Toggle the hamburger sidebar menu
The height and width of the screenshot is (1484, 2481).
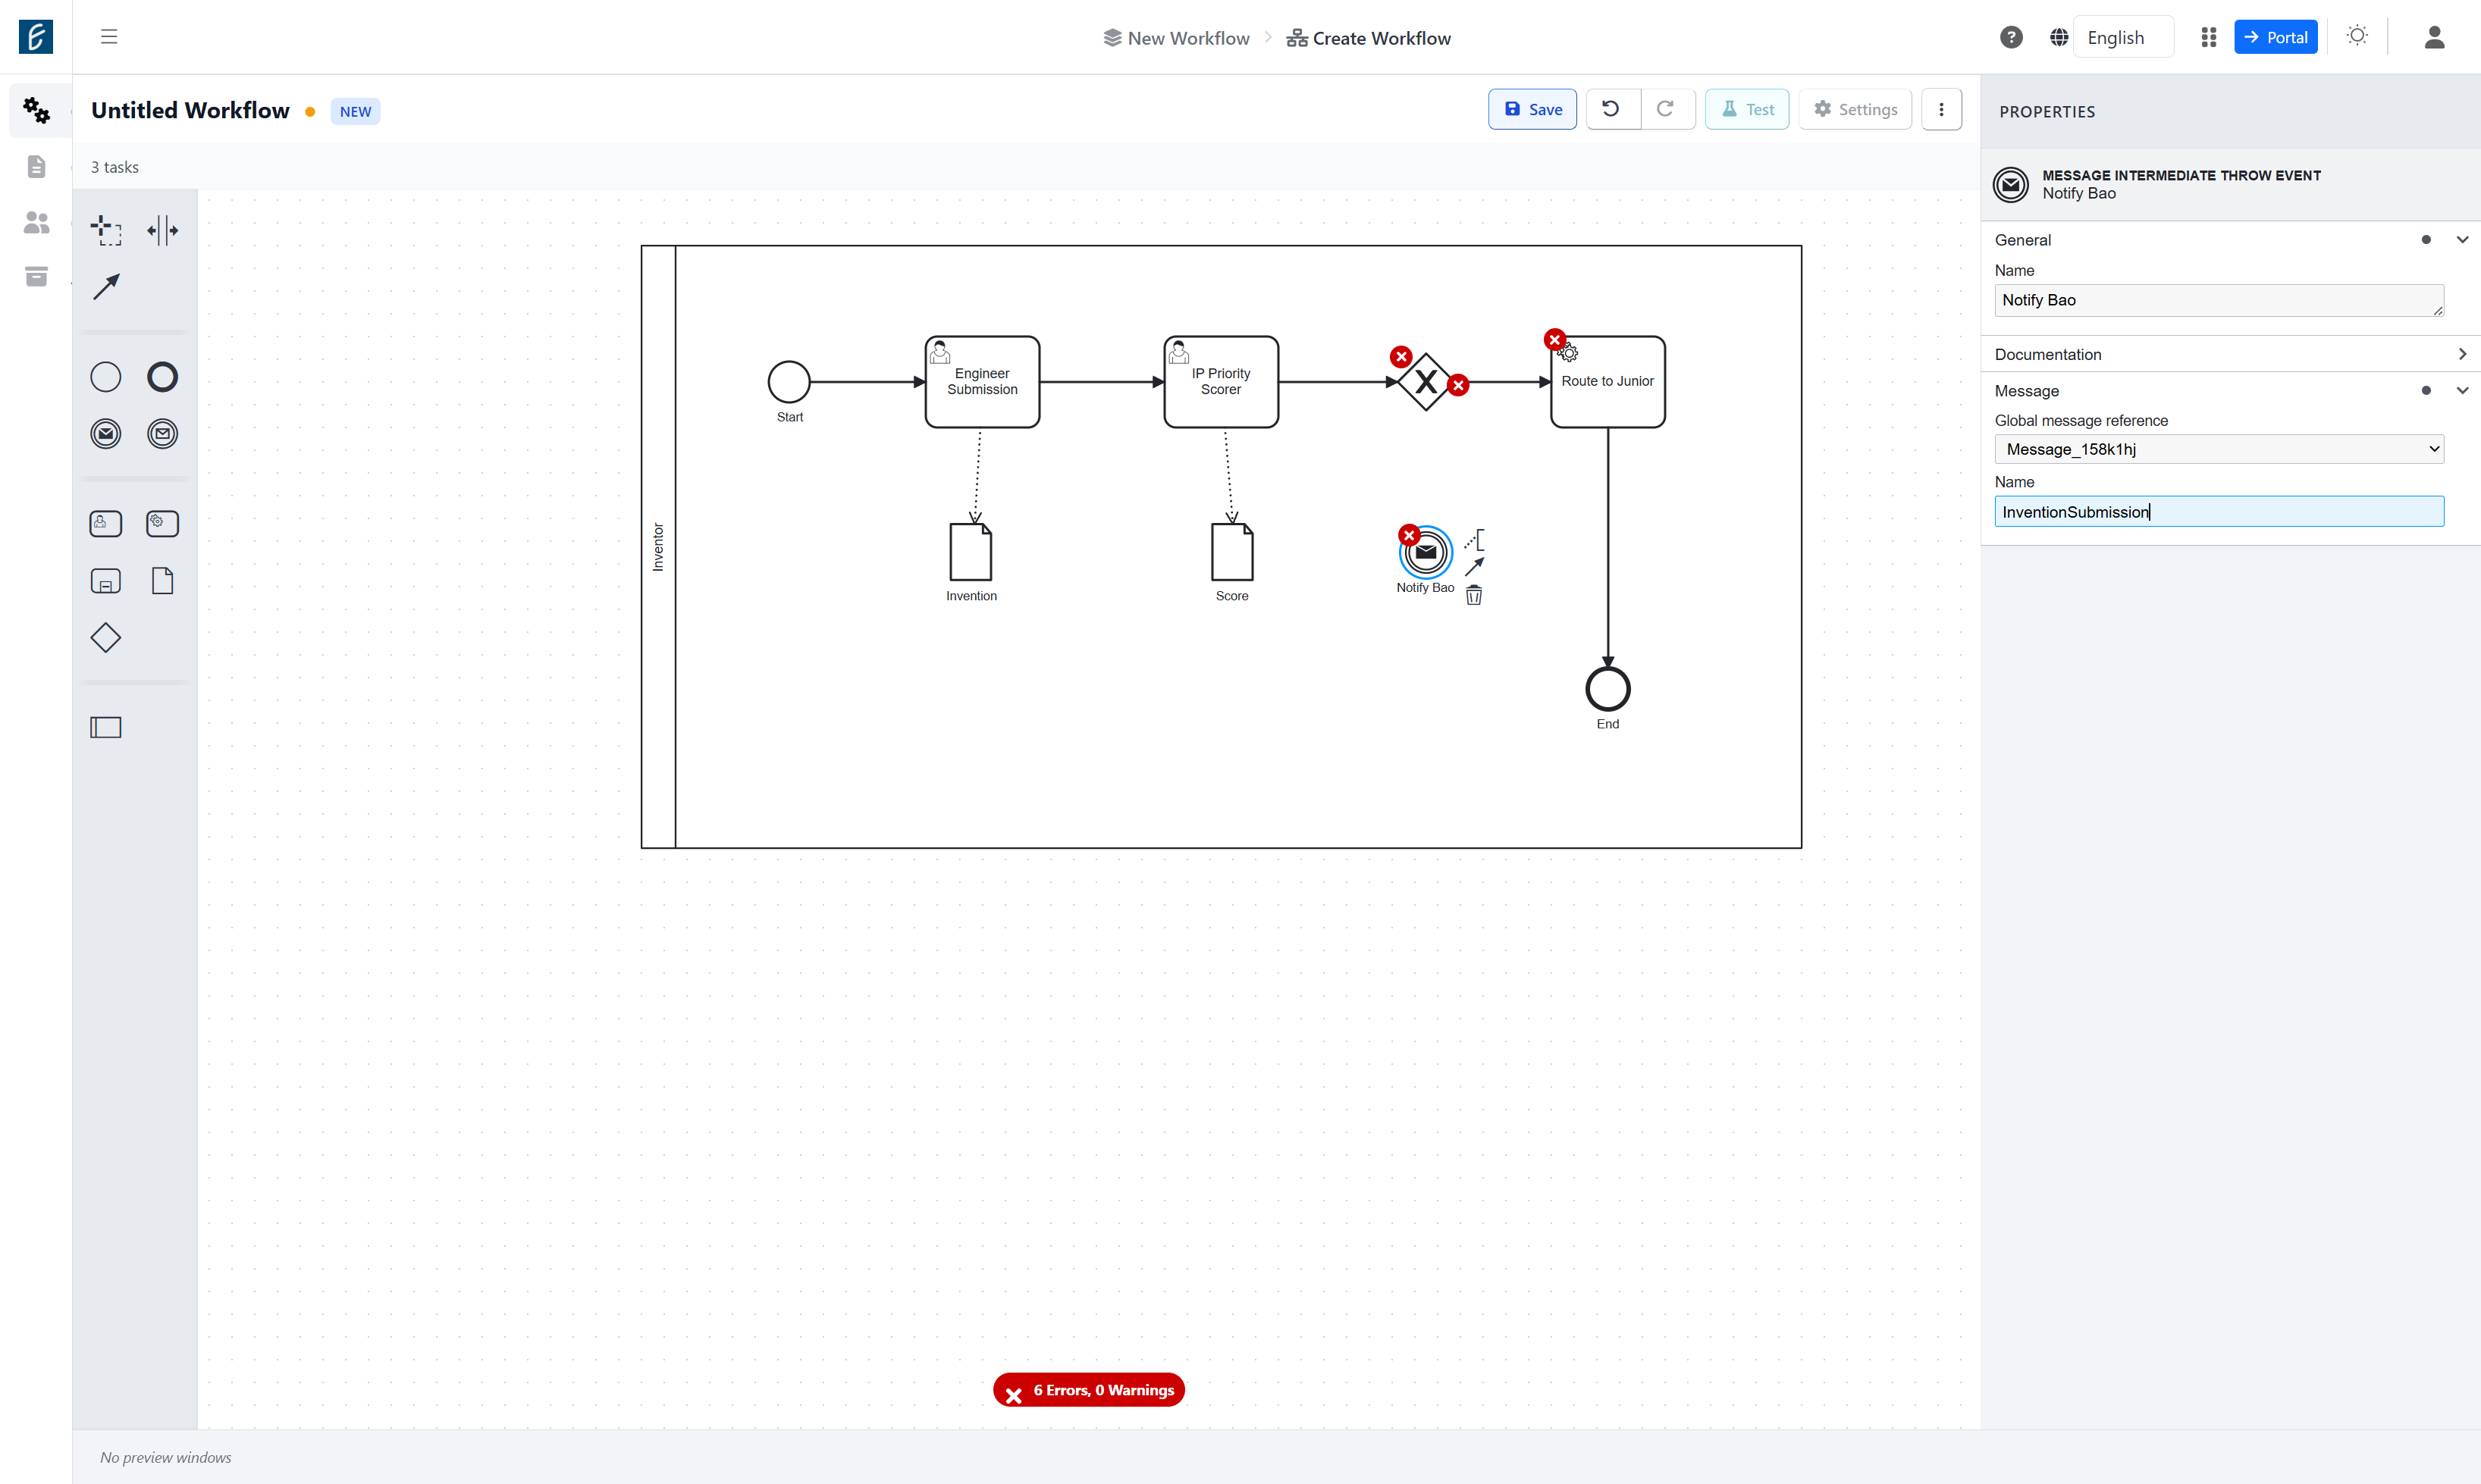point(109,37)
